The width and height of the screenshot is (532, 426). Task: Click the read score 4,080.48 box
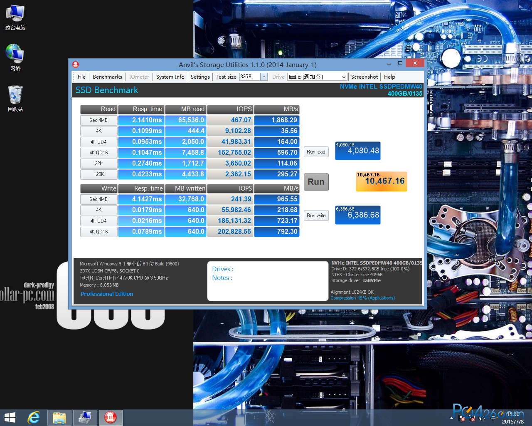(x=358, y=151)
